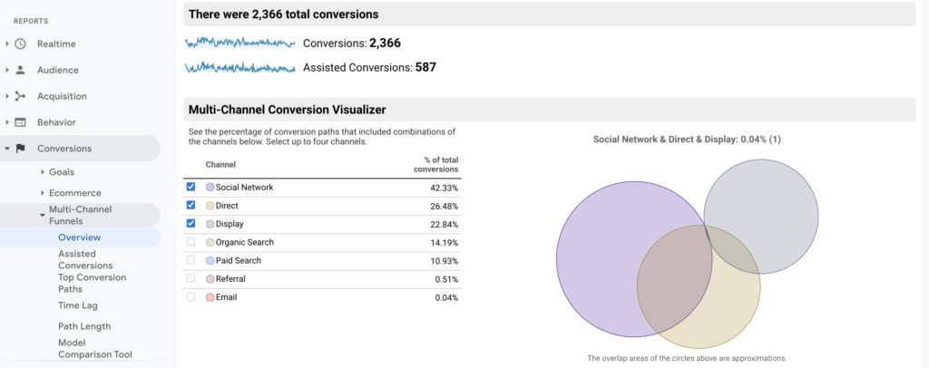Viewport: 929px width, 368px height.
Task: Open the Path Length report
Action: [84, 326]
